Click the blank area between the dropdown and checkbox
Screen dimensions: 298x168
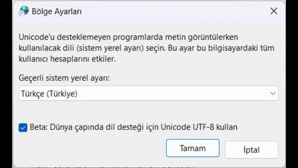[149, 112]
